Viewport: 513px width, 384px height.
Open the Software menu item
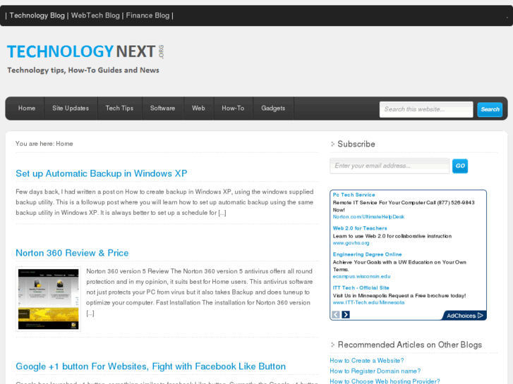tap(162, 109)
